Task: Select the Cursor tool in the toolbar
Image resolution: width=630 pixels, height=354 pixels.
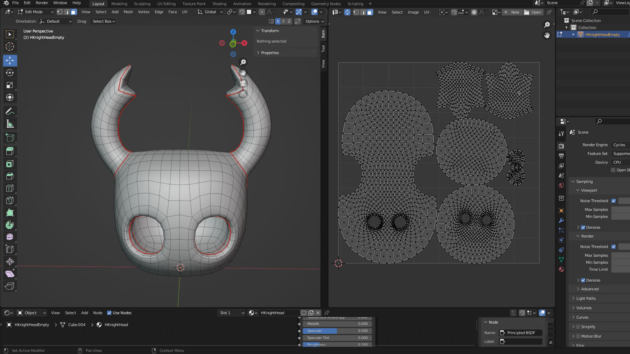Action: [10, 47]
